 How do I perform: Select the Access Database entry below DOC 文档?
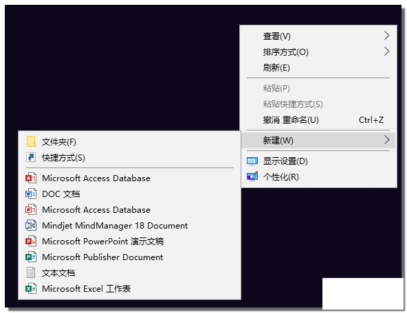point(129,209)
